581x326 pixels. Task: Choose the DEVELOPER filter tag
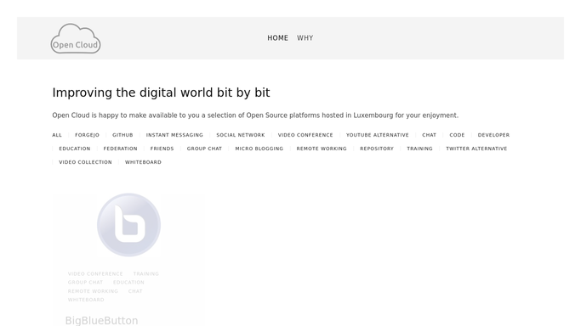pyautogui.click(x=493, y=135)
